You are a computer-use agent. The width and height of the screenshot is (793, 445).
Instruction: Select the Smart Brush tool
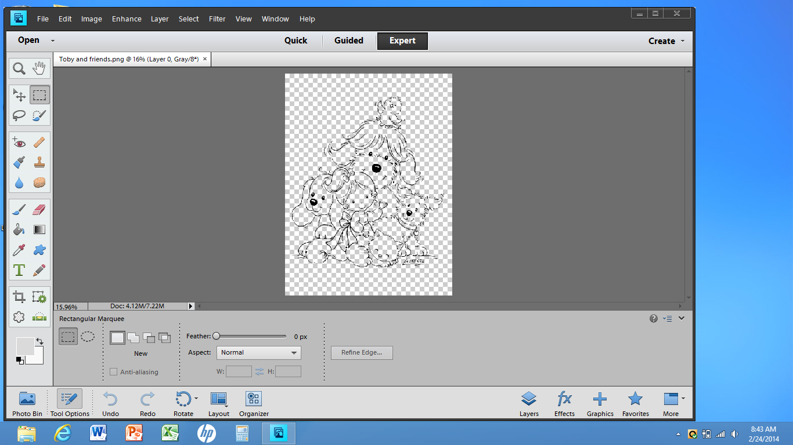pyautogui.click(x=19, y=162)
